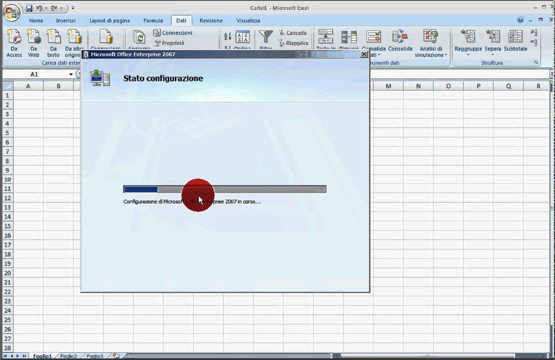Open Excel Help question mark
The image size is (555, 360).
coord(520,20)
